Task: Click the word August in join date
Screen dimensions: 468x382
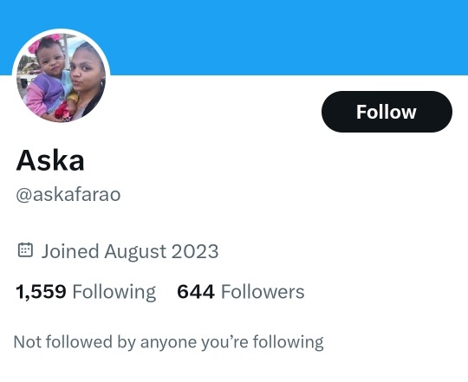Action: click(x=135, y=252)
